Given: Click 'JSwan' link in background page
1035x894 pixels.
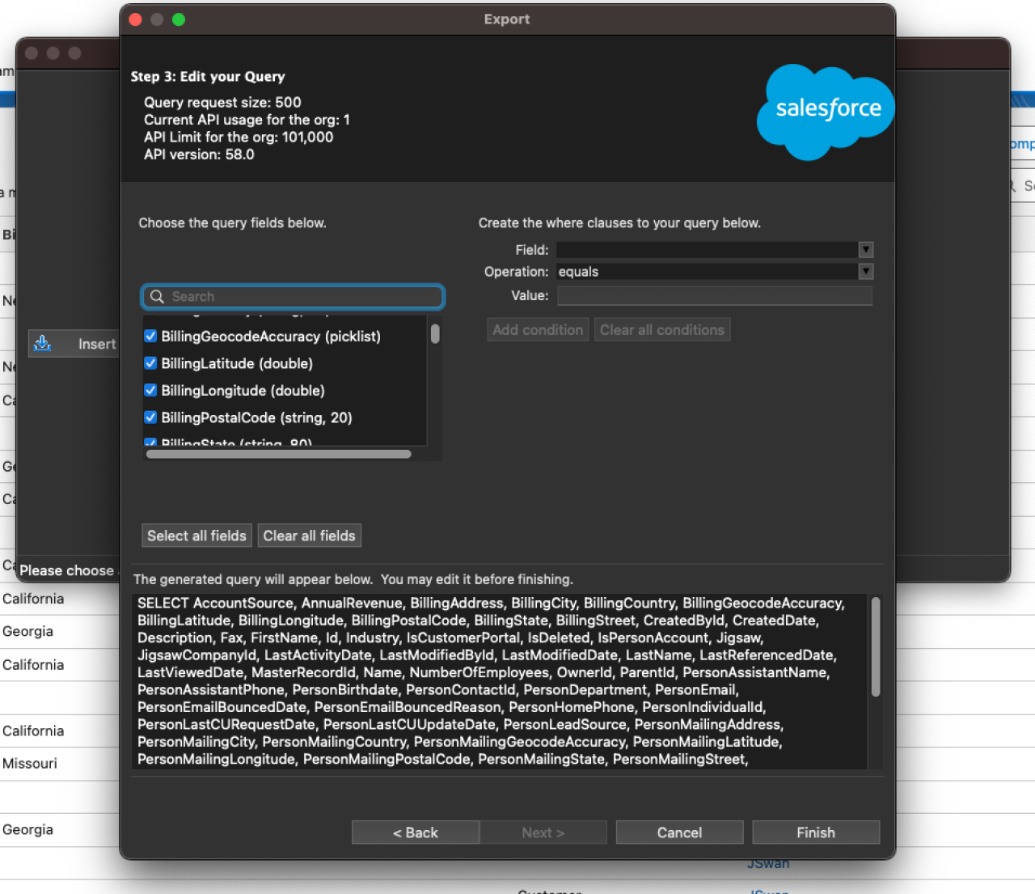Looking at the screenshot, I should (x=768, y=864).
